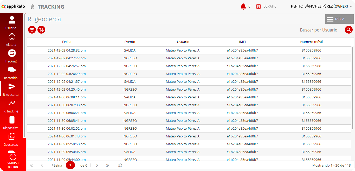
Task: Click the Tracking module pin icon in header
Action: [x=32, y=7]
